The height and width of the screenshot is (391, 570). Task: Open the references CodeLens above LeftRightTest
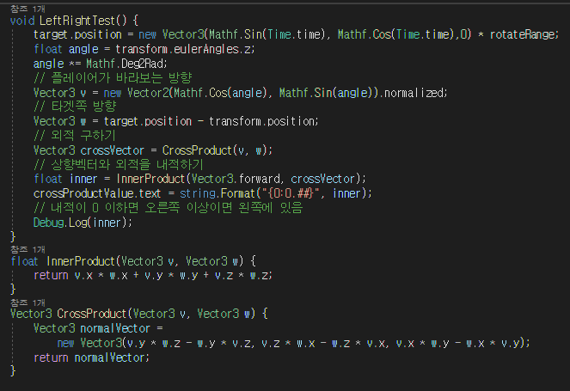(28, 9)
